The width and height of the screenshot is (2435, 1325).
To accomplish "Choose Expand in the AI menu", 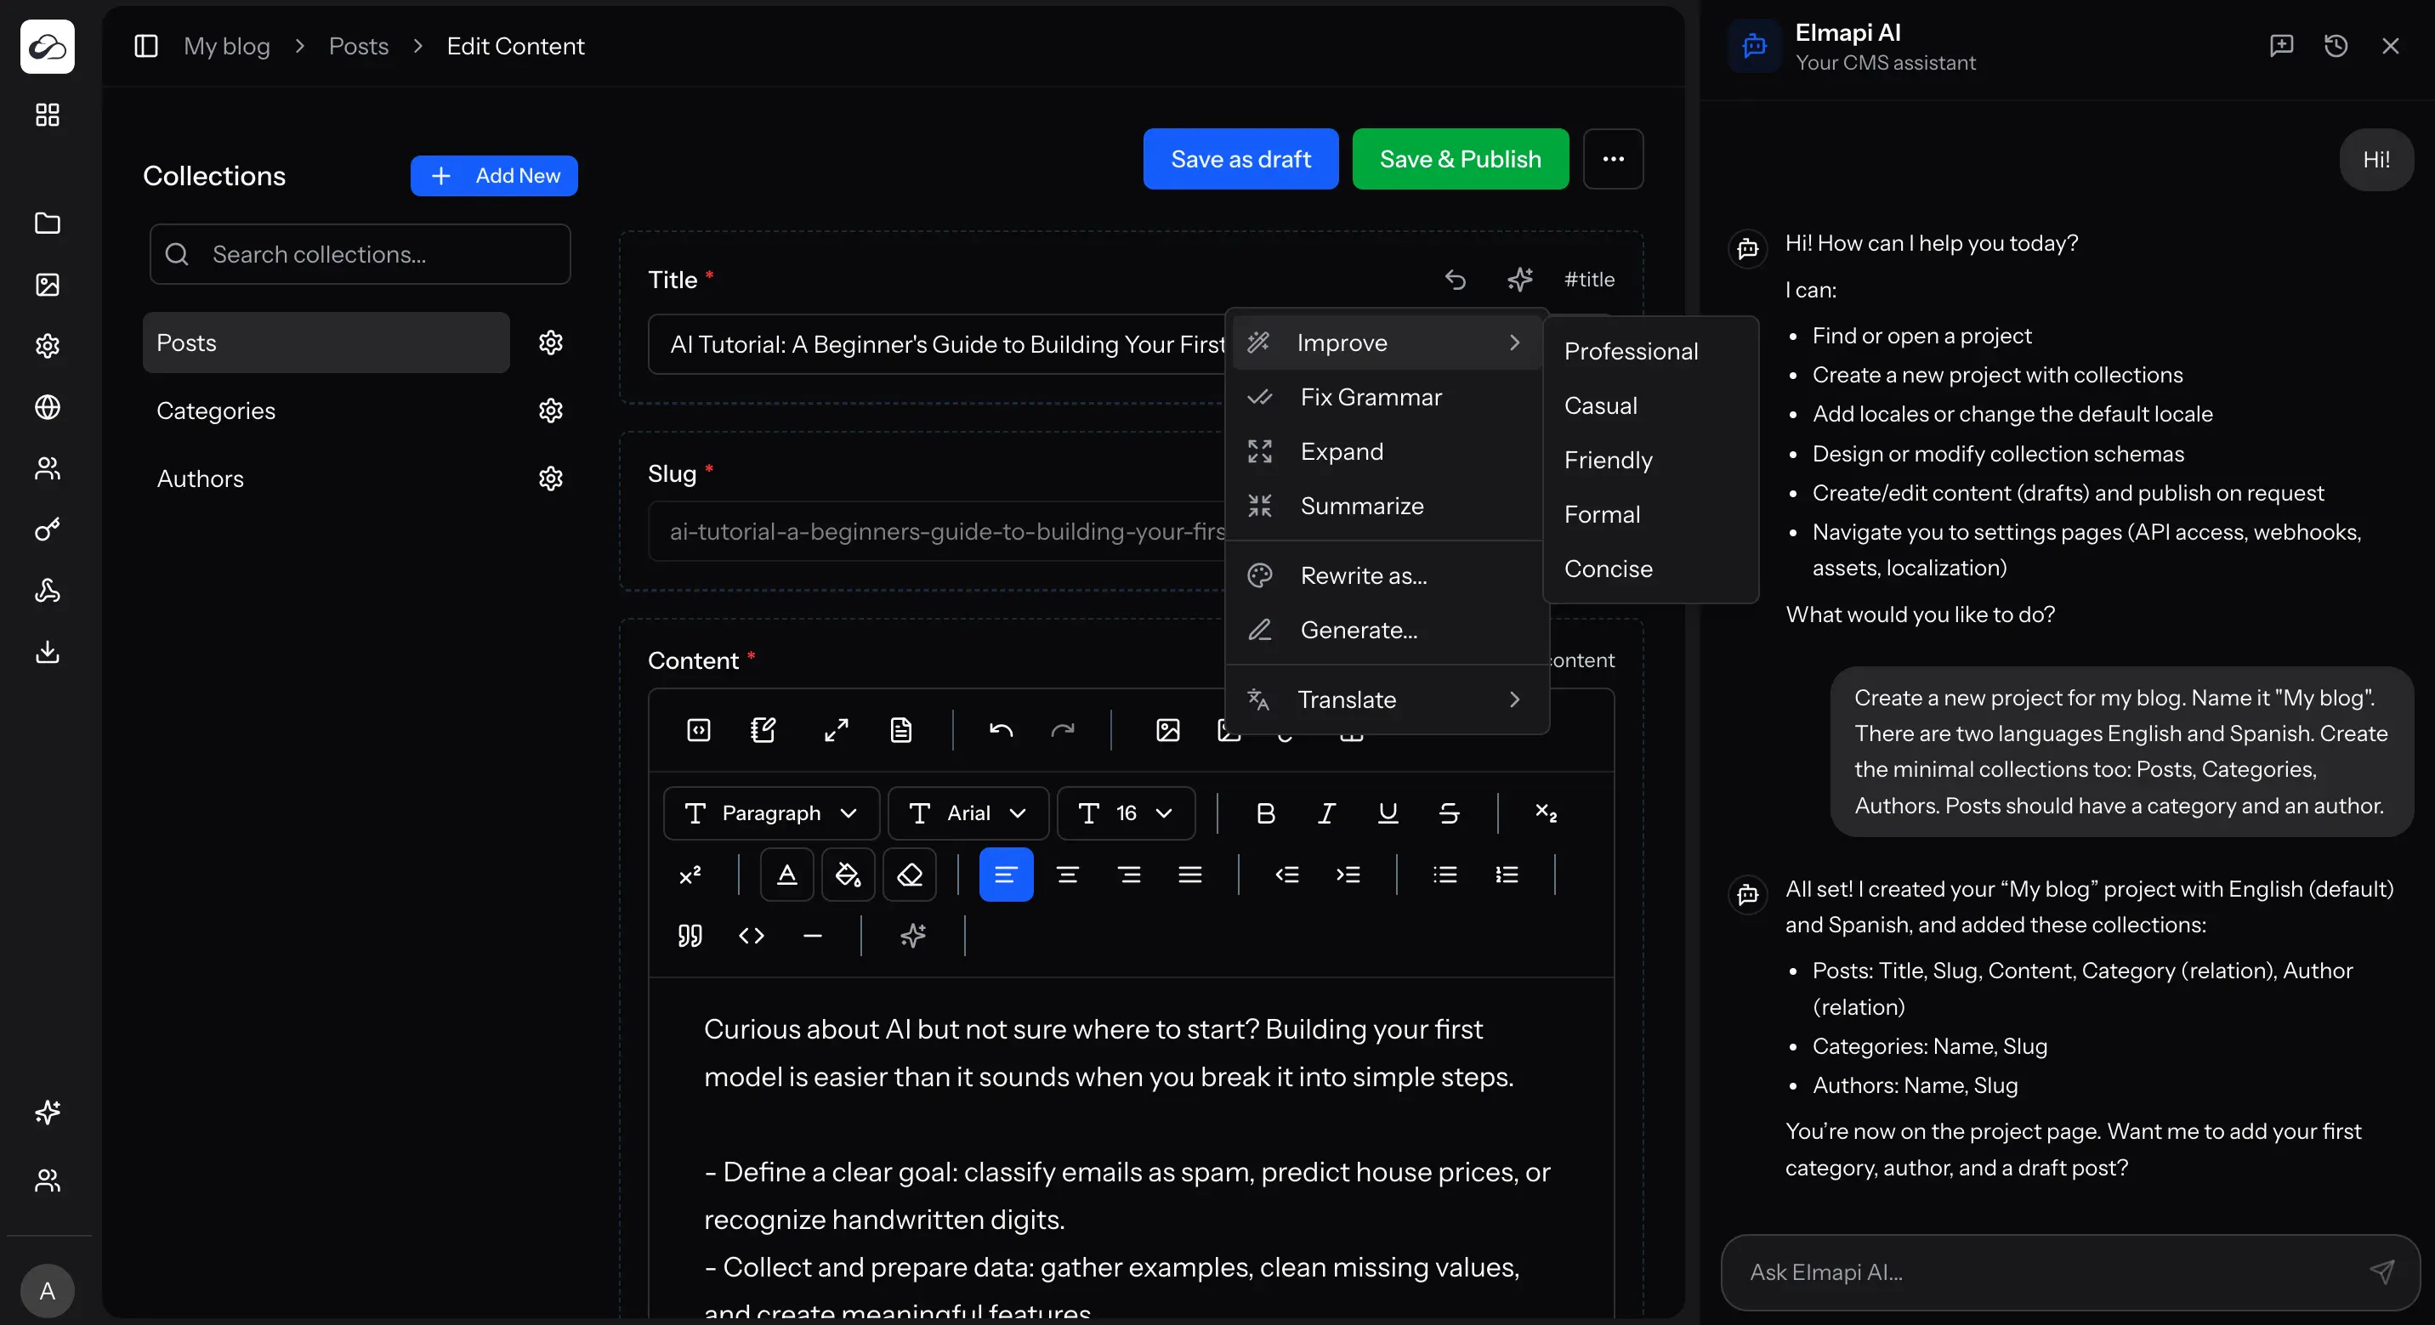I will 1386,452.
